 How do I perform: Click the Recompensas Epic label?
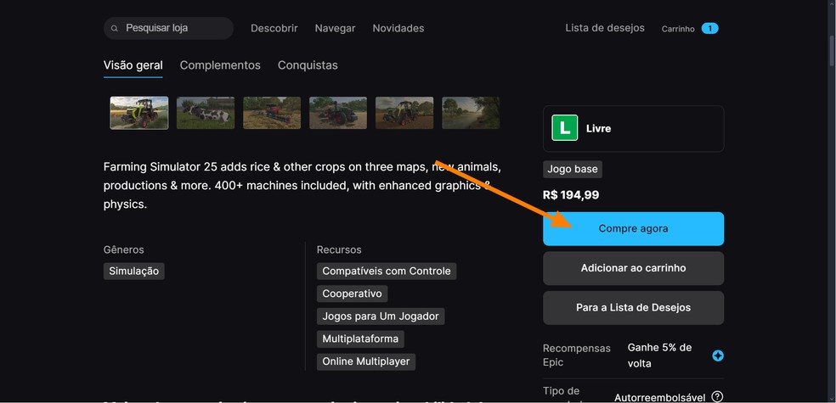pos(577,355)
